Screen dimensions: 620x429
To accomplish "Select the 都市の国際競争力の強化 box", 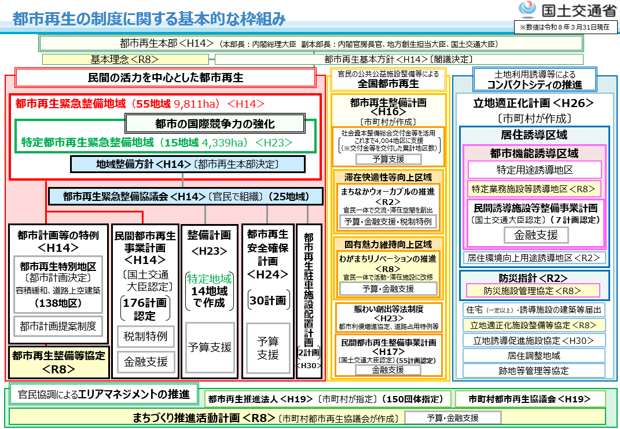I will (215, 124).
